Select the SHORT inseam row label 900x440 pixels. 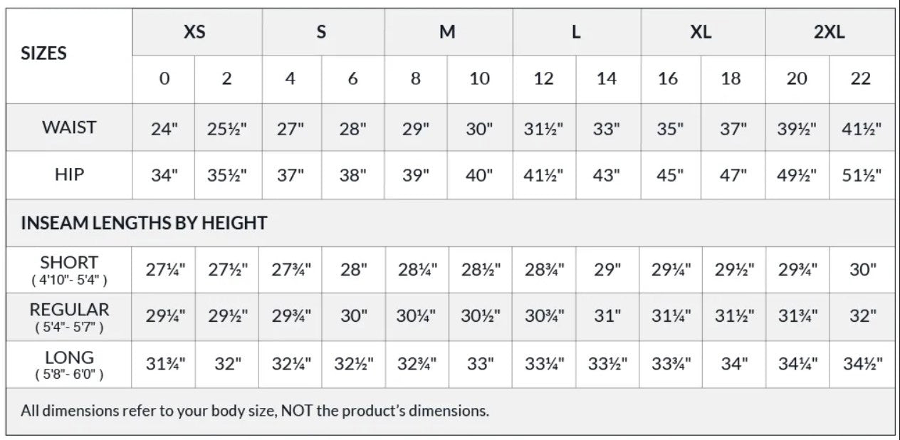(x=69, y=269)
